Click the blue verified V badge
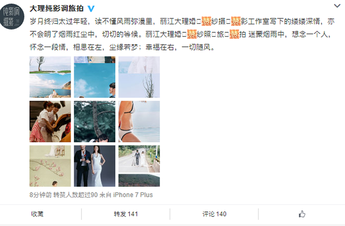This screenshot has height=226, width=345. pos(91,9)
